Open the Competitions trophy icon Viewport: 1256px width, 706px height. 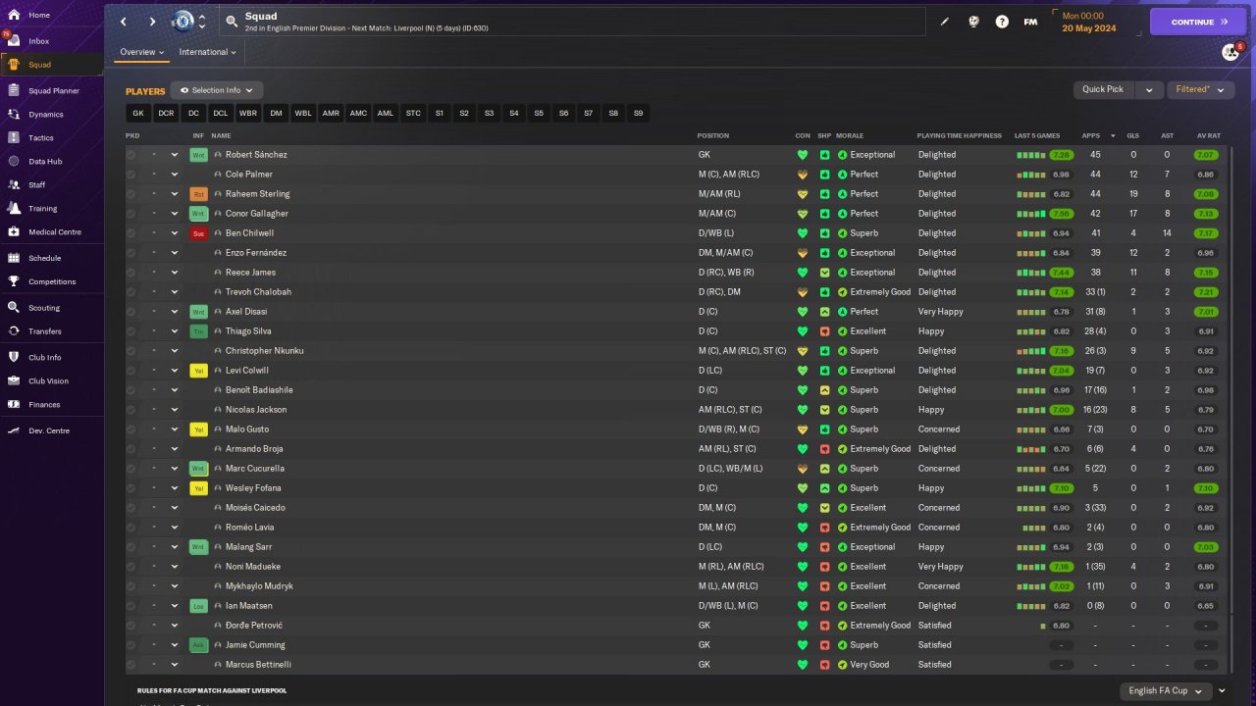(x=14, y=281)
